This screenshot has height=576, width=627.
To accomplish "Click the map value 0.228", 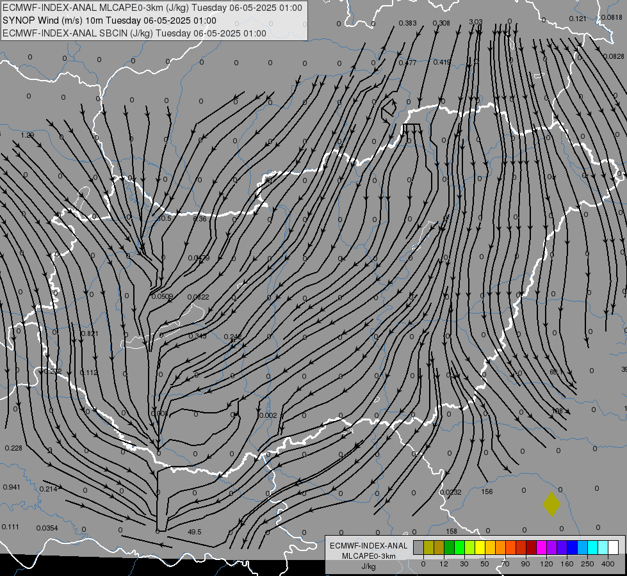I will pyautogui.click(x=13, y=448).
